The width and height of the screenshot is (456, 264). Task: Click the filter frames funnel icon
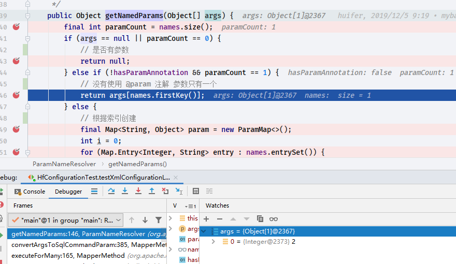(x=159, y=220)
